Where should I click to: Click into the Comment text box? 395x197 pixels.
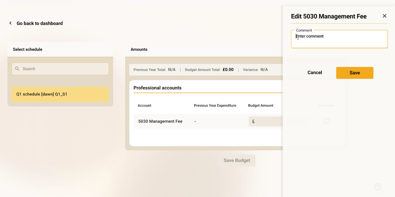click(339, 39)
